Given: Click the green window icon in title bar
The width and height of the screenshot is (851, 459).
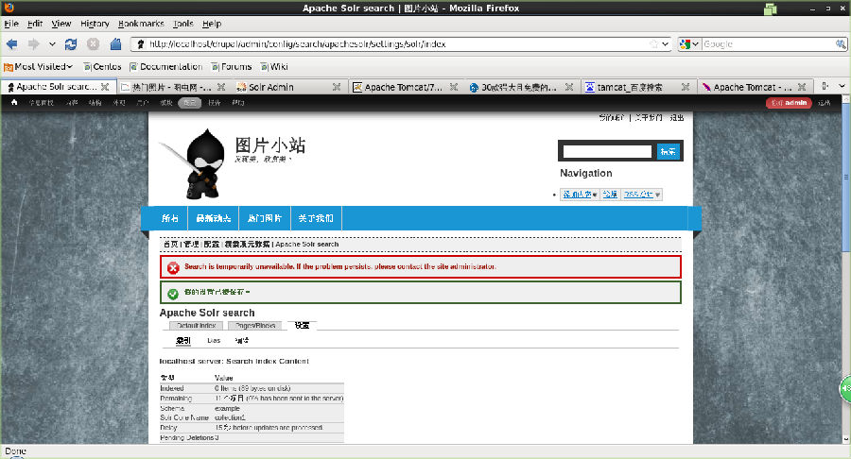Looking at the screenshot, I should [770, 8].
